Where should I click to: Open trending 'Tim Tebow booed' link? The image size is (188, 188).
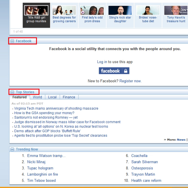point(41,180)
